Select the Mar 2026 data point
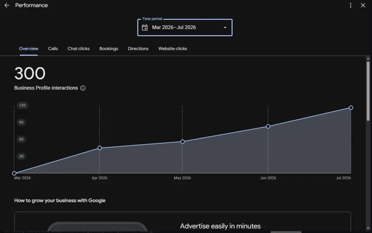The height and width of the screenshot is (233, 372). tap(14, 173)
